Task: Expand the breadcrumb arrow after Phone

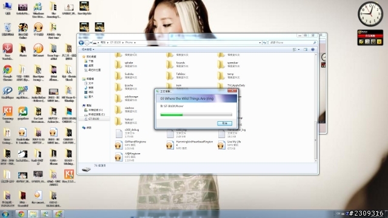Action: (135, 42)
